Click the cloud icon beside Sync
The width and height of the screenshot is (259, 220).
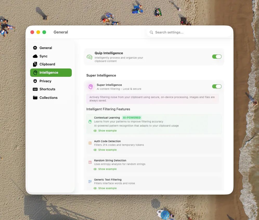[x=35, y=56]
